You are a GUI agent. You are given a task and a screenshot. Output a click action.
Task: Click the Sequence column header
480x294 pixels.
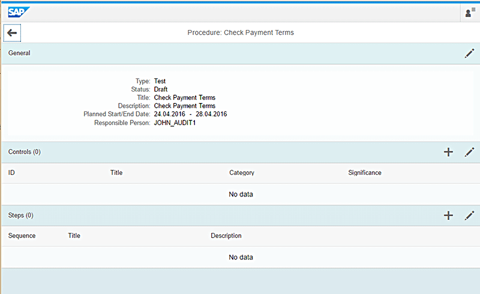tap(22, 236)
